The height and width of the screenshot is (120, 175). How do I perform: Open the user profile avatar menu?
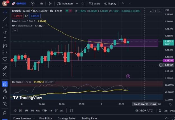click(x=5, y=3)
